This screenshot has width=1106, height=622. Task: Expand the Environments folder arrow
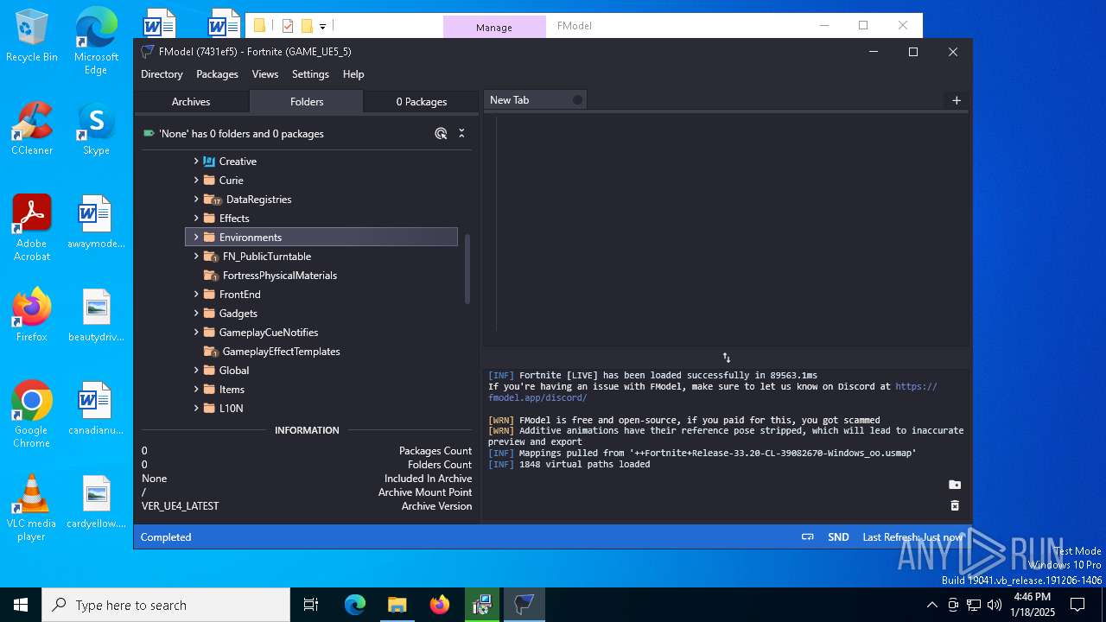tap(196, 237)
